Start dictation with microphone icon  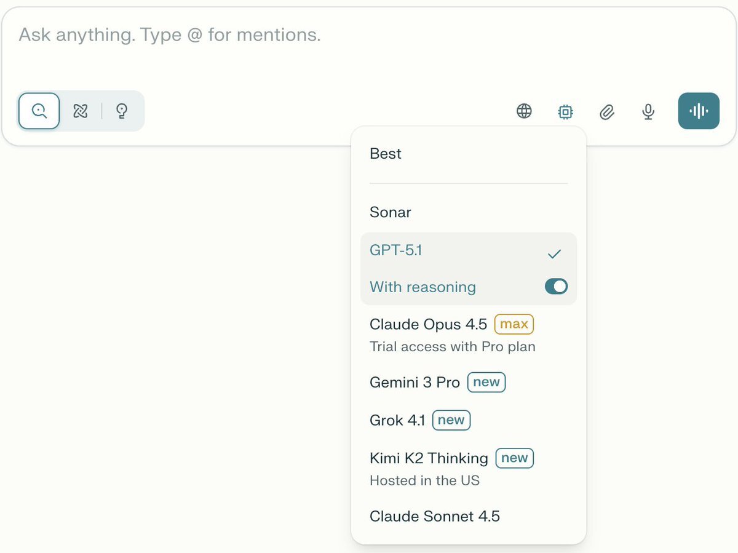coord(648,111)
